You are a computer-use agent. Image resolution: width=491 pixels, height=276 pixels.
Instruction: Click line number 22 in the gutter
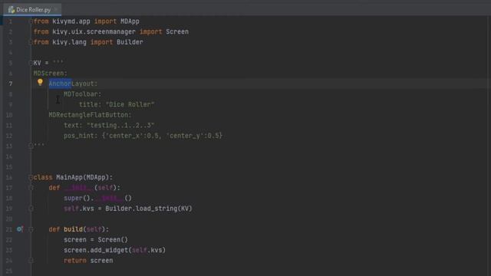click(x=9, y=240)
